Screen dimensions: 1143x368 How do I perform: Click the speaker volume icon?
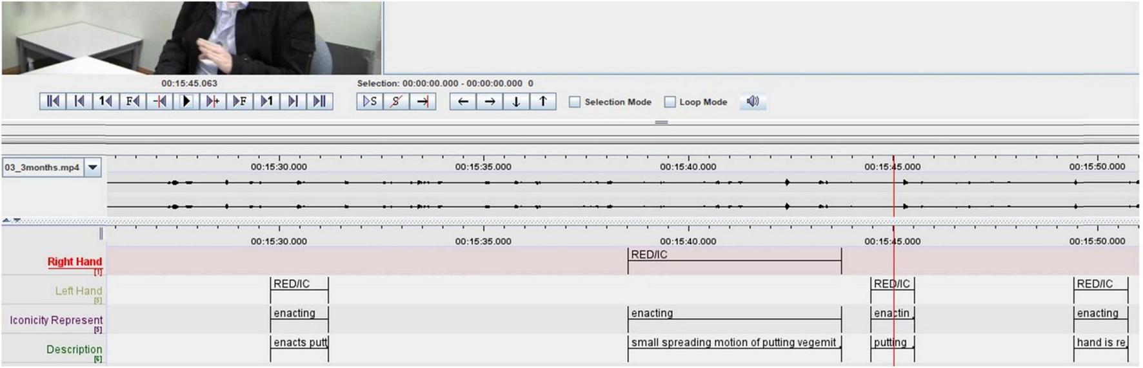[x=753, y=102]
